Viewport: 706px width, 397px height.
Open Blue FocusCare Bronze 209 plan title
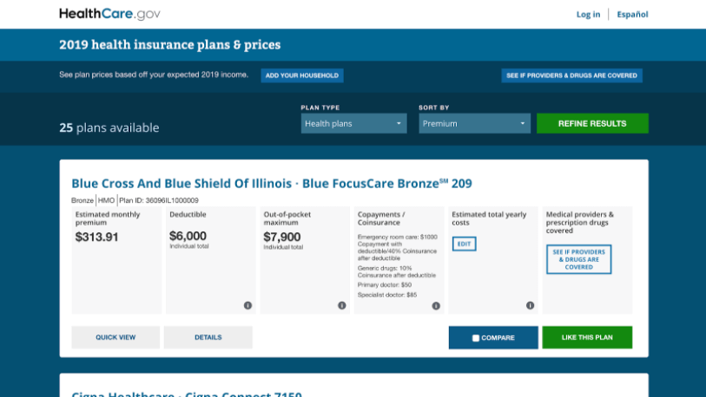(x=272, y=184)
